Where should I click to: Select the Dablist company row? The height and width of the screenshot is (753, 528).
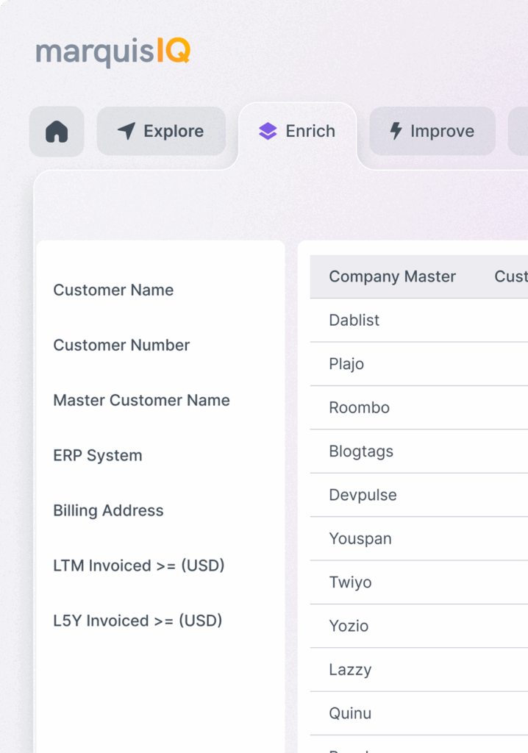354,321
